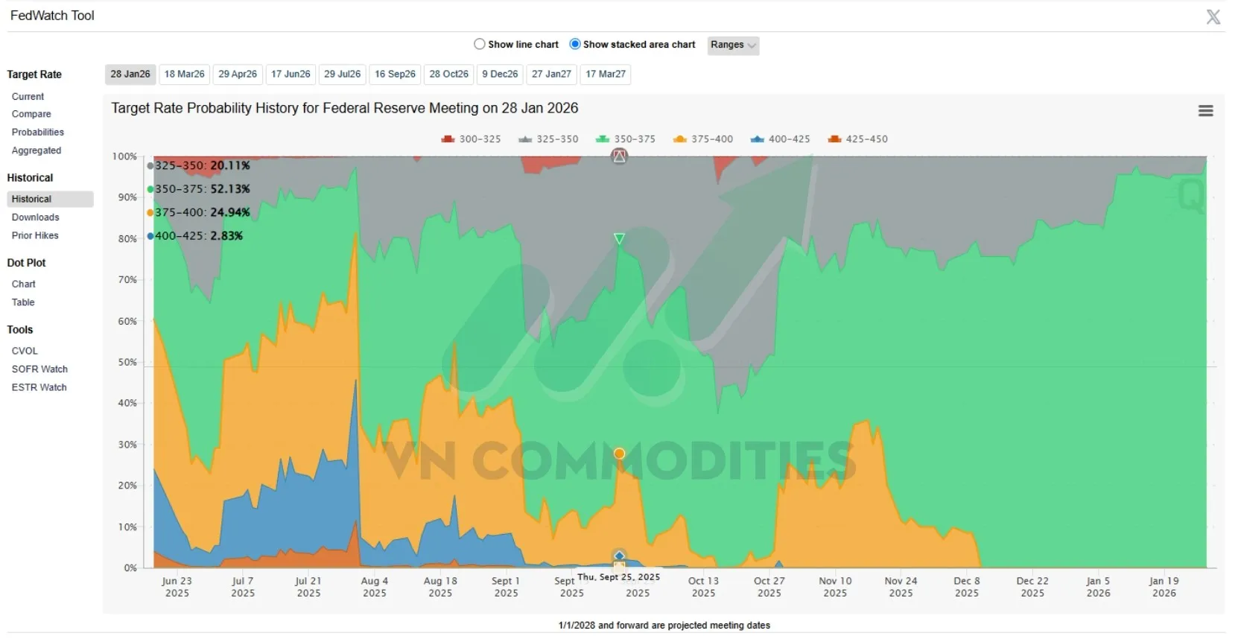Toggle the 325-350 legend series icon
Viewport: 1238px width, 639px height.
click(x=525, y=139)
